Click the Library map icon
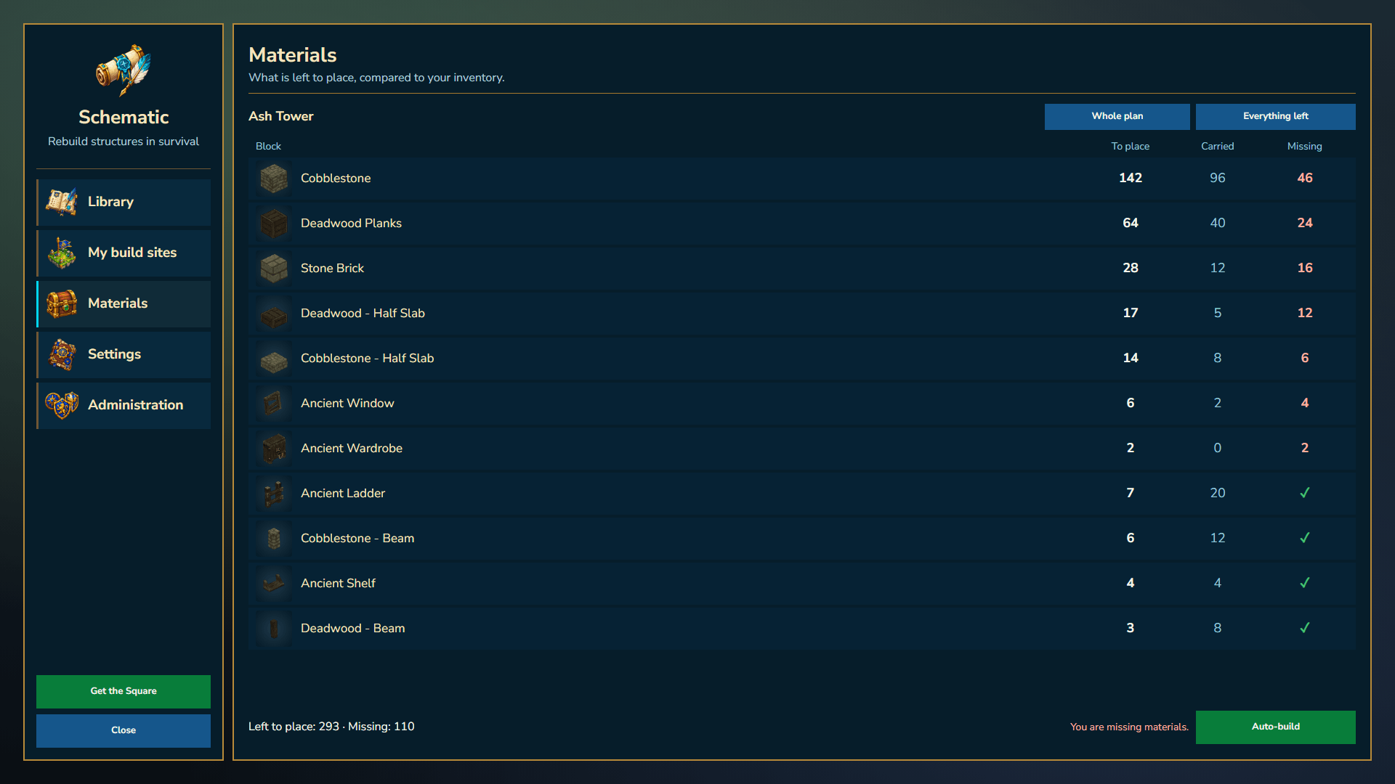This screenshot has height=784, width=1395. point(62,202)
